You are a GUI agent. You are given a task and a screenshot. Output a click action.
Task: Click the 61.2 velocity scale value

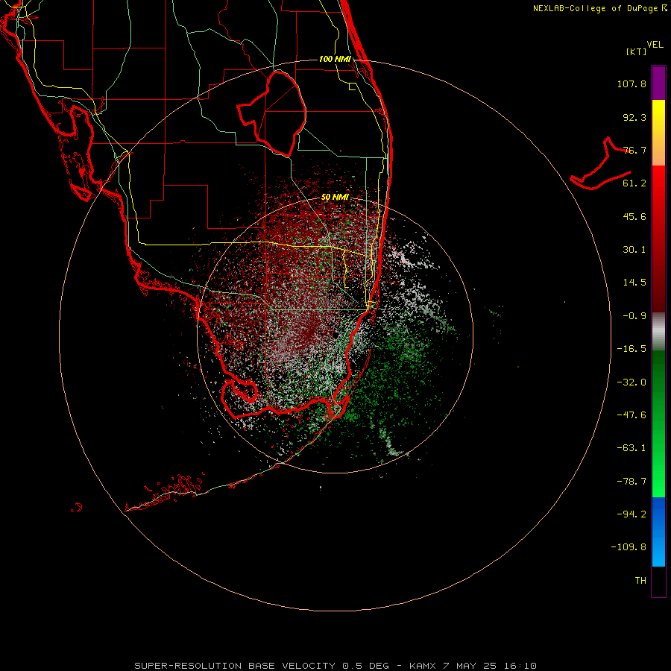(x=634, y=183)
